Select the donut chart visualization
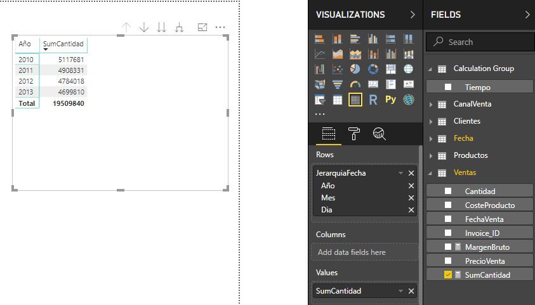The width and height of the screenshot is (535, 305). coord(373,69)
